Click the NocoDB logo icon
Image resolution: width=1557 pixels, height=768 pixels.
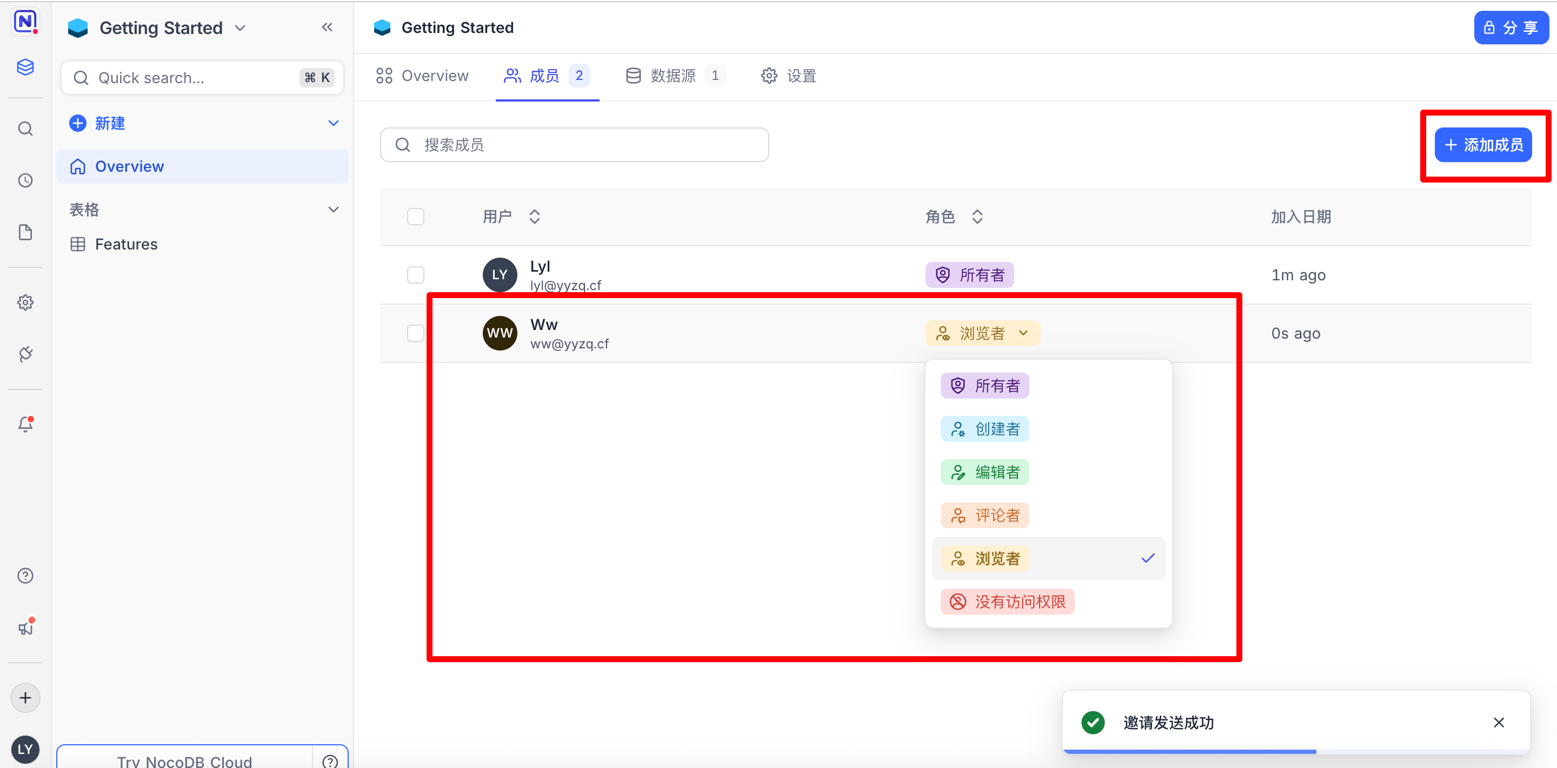25,22
